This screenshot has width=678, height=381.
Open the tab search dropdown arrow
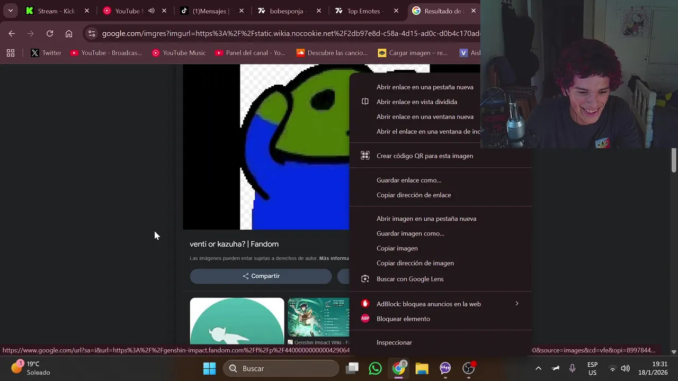(x=11, y=11)
